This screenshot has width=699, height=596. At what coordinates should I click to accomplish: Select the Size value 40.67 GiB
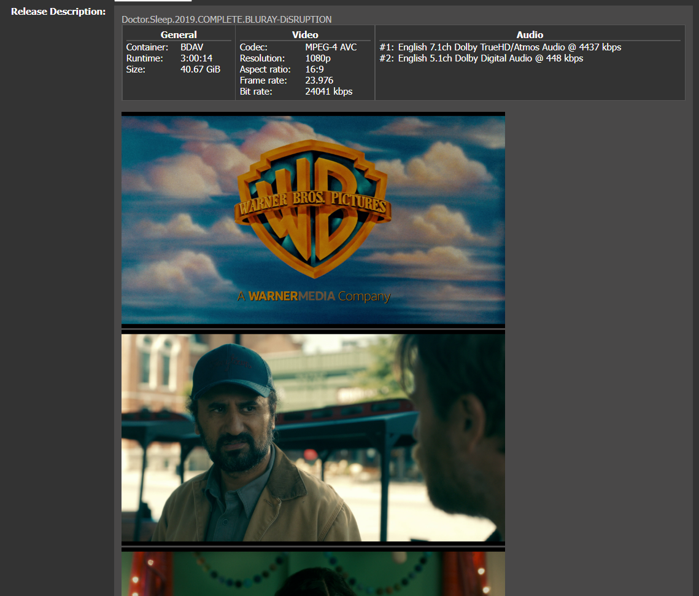click(x=200, y=69)
